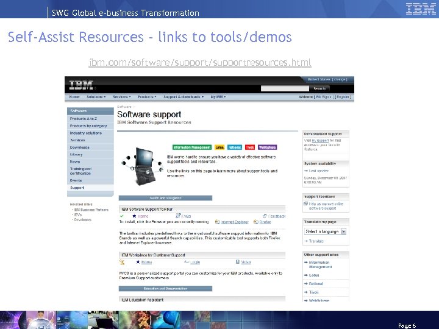Click the red Tivoli badge
This screenshot has height=329, width=439.
point(250,147)
